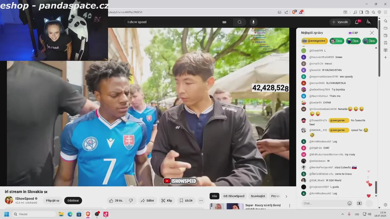Click the next arrow on filter chips
Screen dimensions: 390x219
pos(286,196)
